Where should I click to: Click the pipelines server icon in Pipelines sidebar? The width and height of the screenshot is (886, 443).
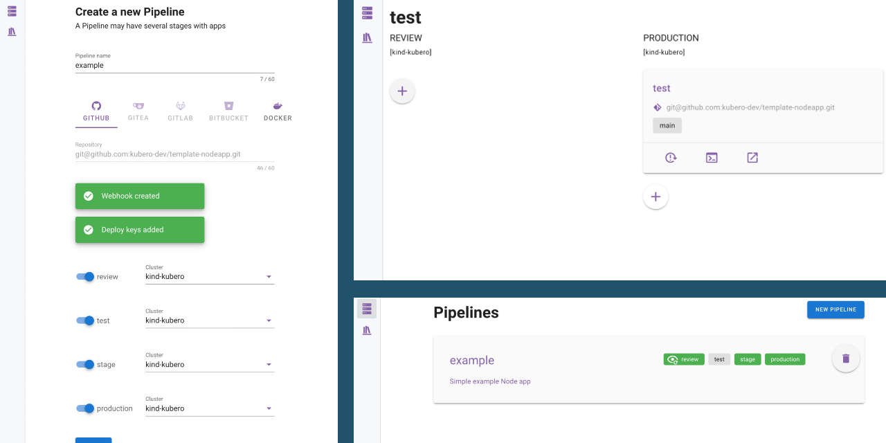click(367, 308)
